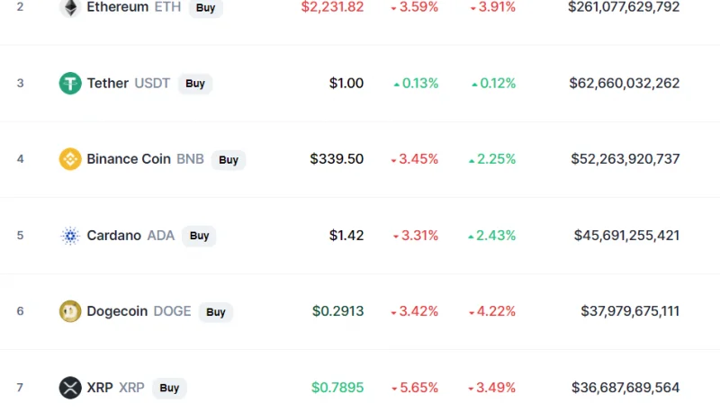Image resolution: width=720 pixels, height=412 pixels.
Task: Click the Buy button in the XRP row
Action: (x=169, y=388)
